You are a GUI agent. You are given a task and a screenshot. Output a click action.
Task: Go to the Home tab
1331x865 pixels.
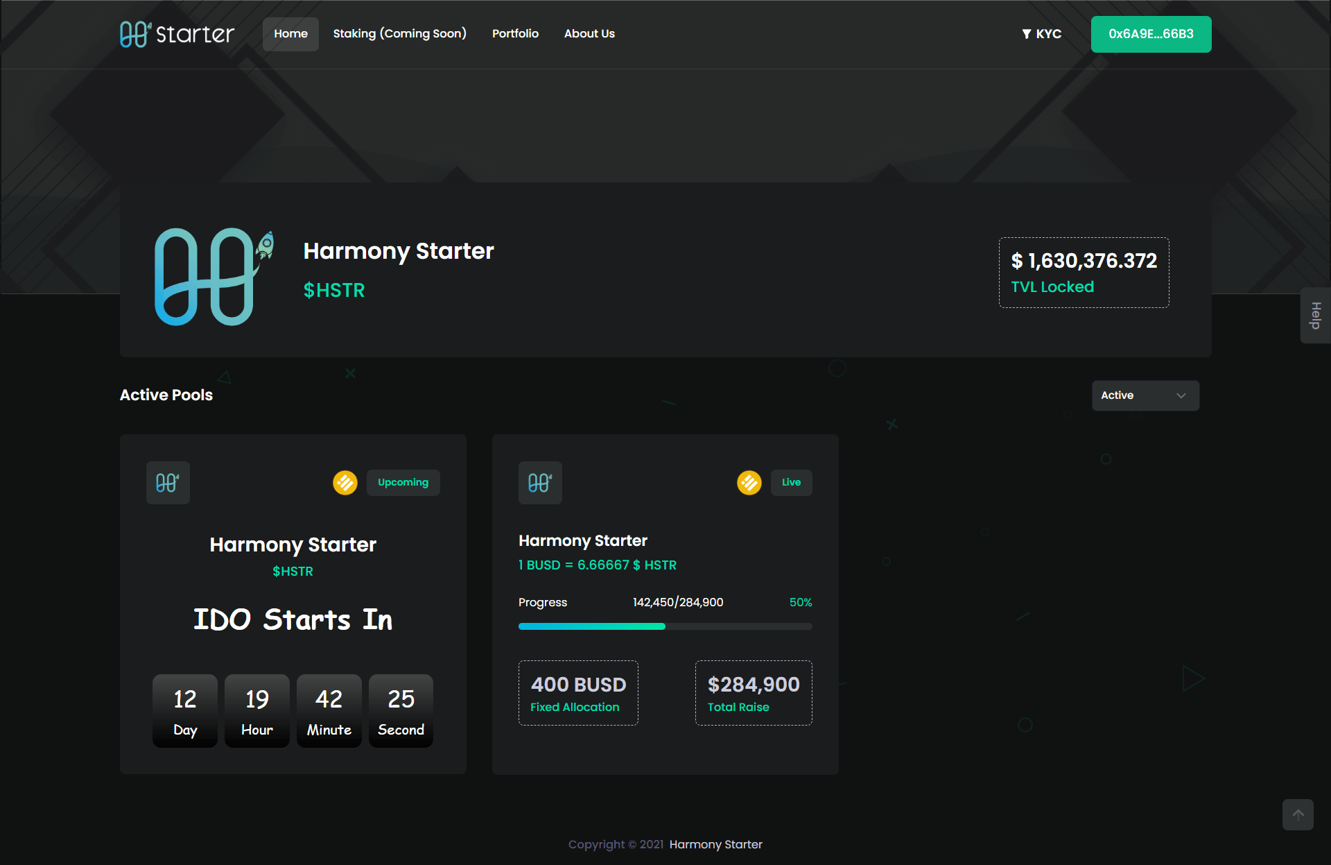[x=290, y=34]
